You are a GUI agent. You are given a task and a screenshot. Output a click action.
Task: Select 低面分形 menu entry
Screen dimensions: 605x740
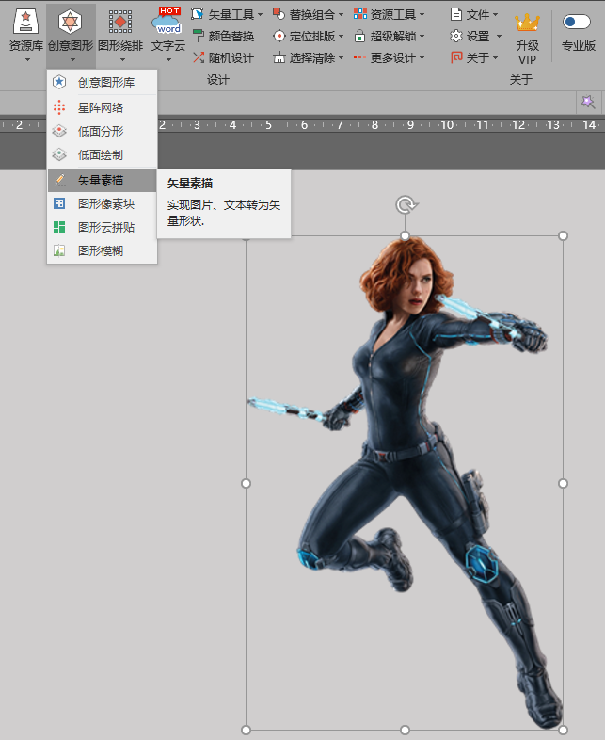(x=103, y=131)
